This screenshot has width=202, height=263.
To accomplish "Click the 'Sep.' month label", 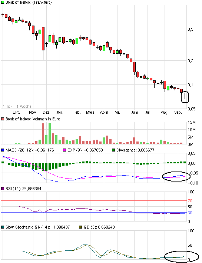I will tap(178, 113).
